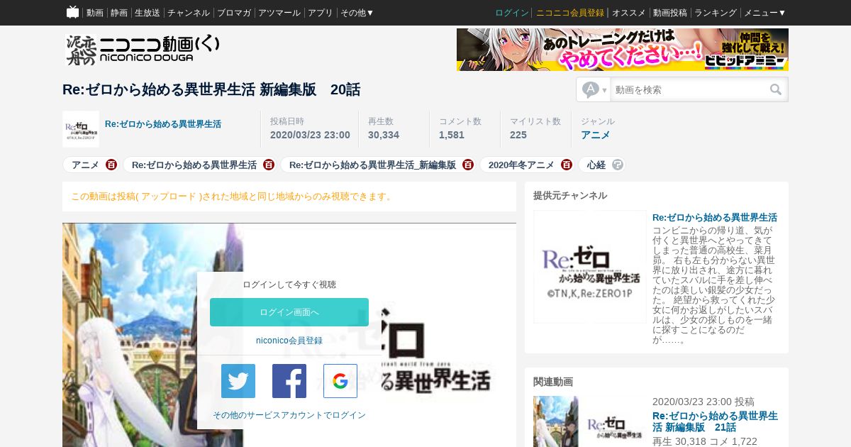851x447 pixels.
Task: Open ブロマガ in the top navigation
Action: (x=234, y=13)
